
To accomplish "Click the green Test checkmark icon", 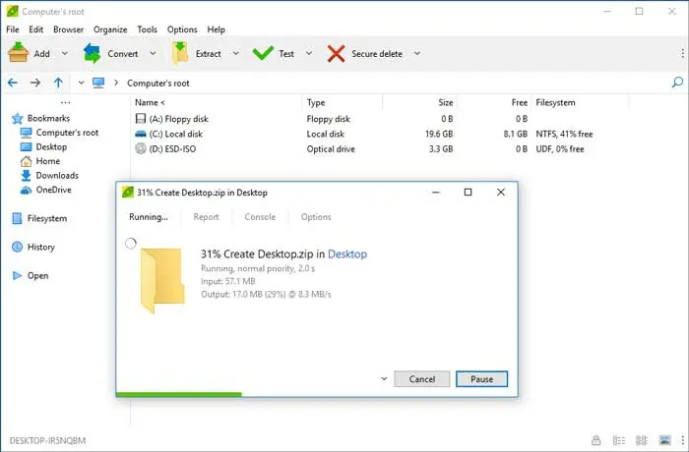I will coord(263,53).
